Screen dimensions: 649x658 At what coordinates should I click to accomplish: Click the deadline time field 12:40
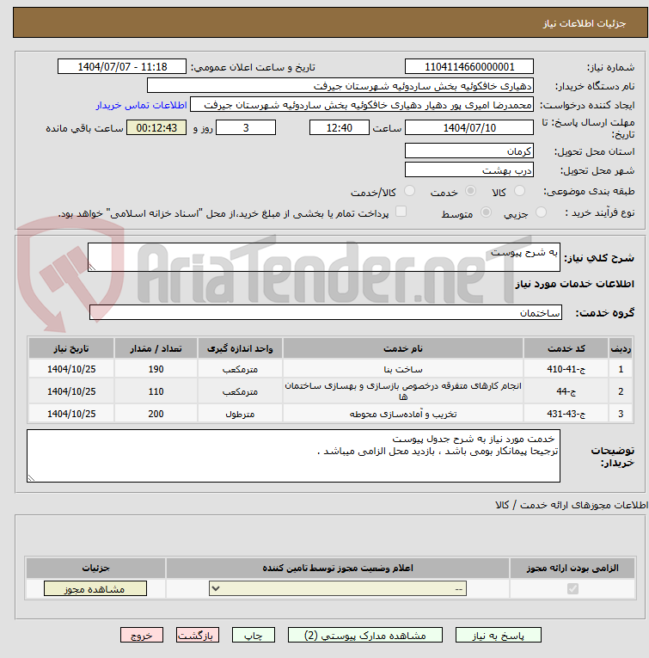coord(340,127)
